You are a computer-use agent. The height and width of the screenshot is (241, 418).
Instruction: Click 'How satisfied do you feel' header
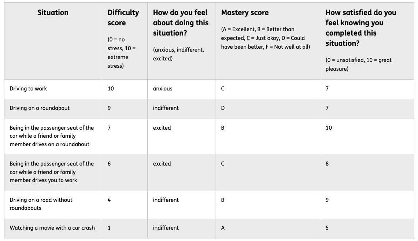coord(367,41)
